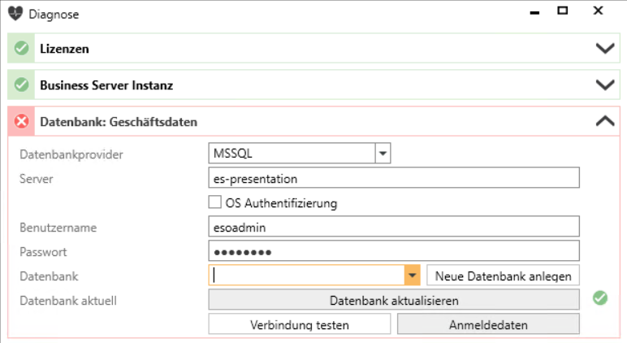The height and width of the screenshot is (343, 627).
Task: Expand the Lizenzen section chevron
Action: (605, 49)
